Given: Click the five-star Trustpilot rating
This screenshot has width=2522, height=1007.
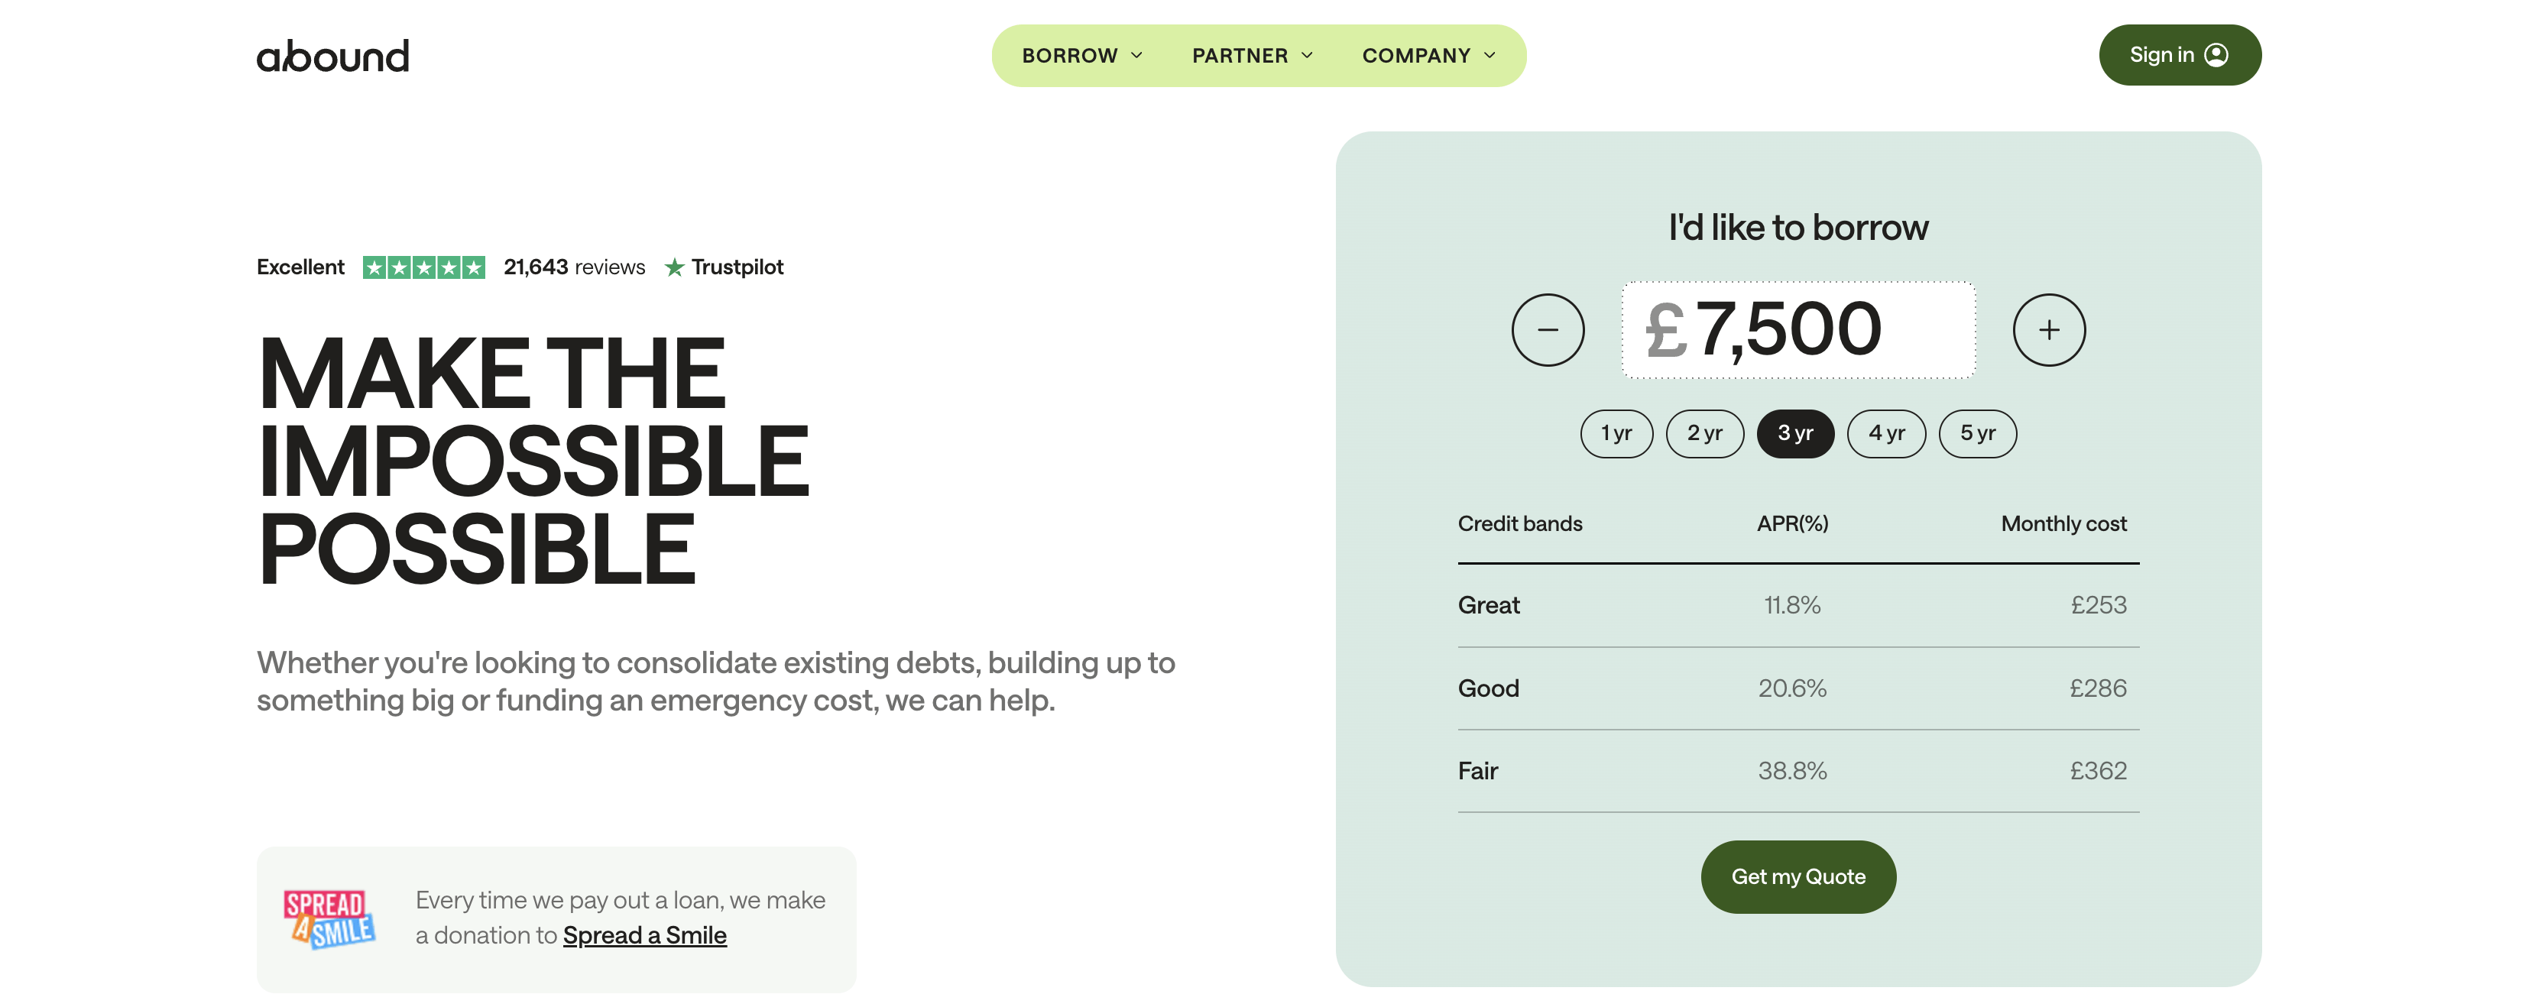Looking at the screenshot, I should [423, 268].
